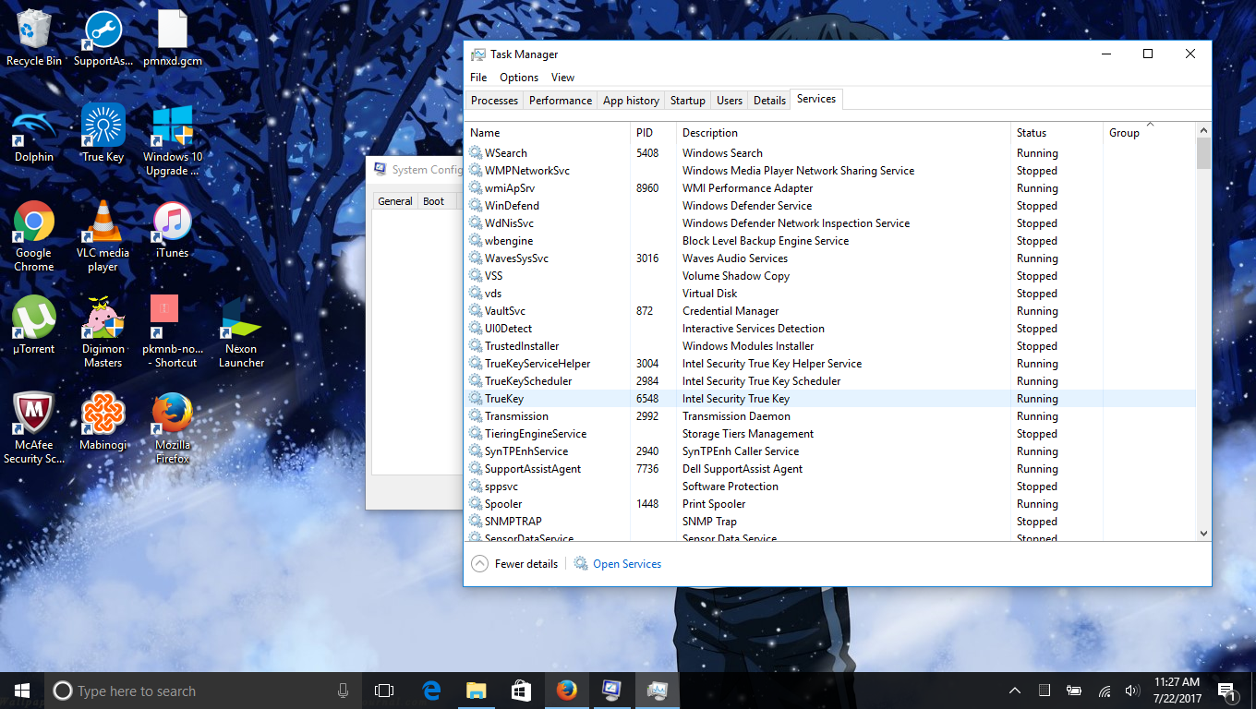The image size is (1256, 709).
Task: Switch to the Performance tab
Action: [560, 100]
